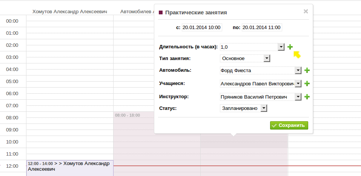Click the Автомобилев column header
This screenshot has height=176, width=361.
tap(137, 12)
